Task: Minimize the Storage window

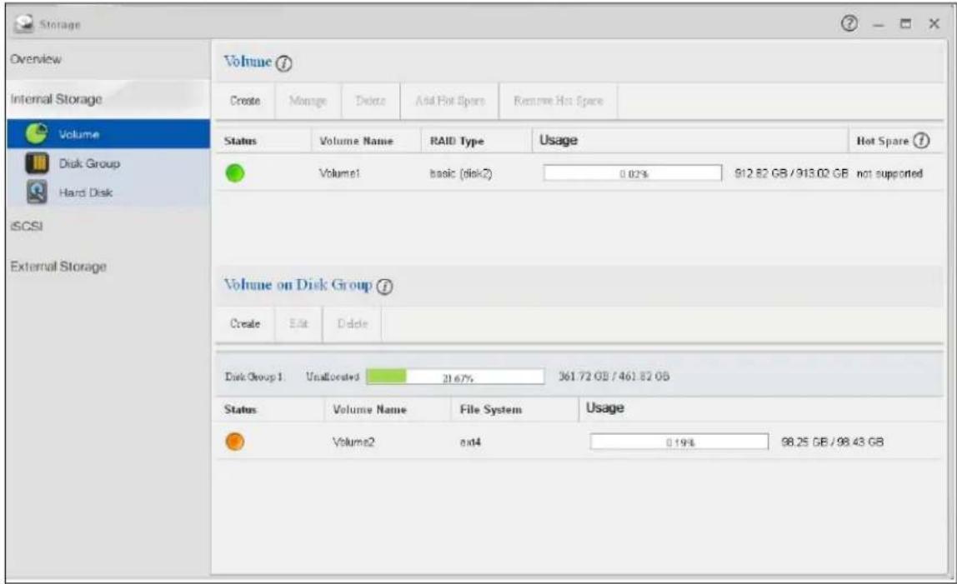Action: (x=879, y=24)
